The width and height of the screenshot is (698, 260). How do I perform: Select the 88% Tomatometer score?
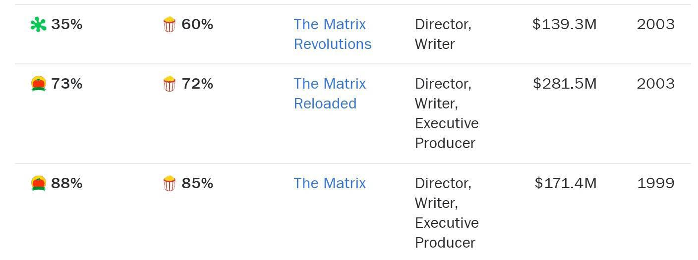[x=67, y=183]
